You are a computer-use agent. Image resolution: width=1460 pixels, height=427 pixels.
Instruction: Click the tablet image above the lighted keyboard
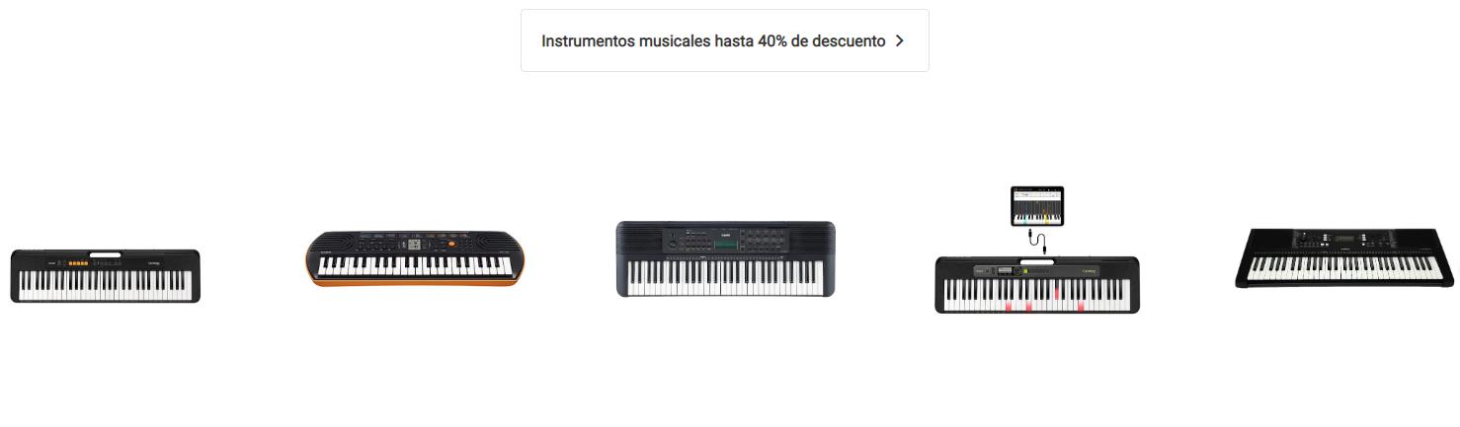(1036, 205)
